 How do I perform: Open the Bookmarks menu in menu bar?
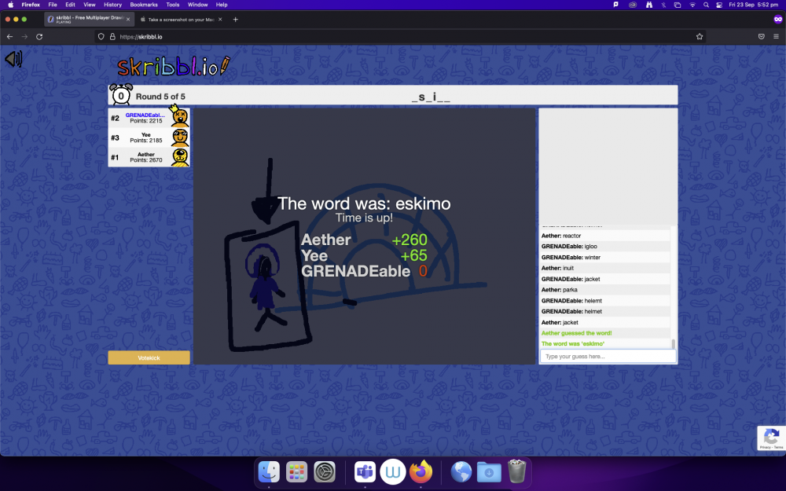pyautogui.click(x=143, y=5)
